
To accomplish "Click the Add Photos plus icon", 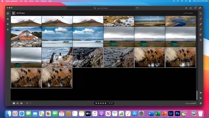I will (8, 13).
